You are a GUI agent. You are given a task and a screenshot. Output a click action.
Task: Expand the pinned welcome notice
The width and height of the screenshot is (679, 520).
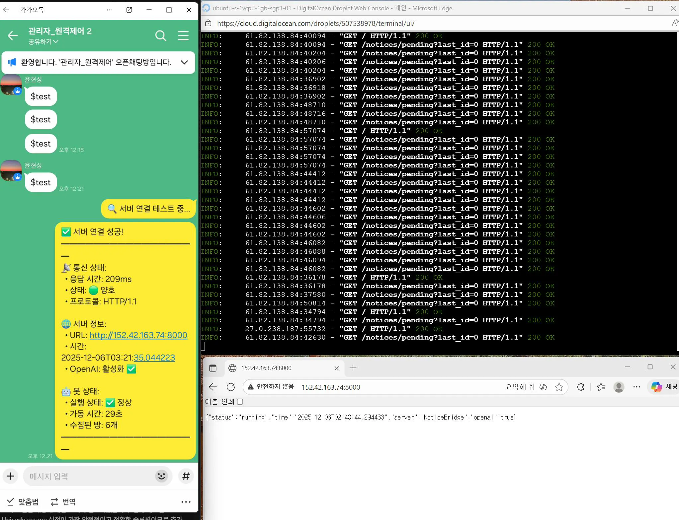click(x=184, y=62)
